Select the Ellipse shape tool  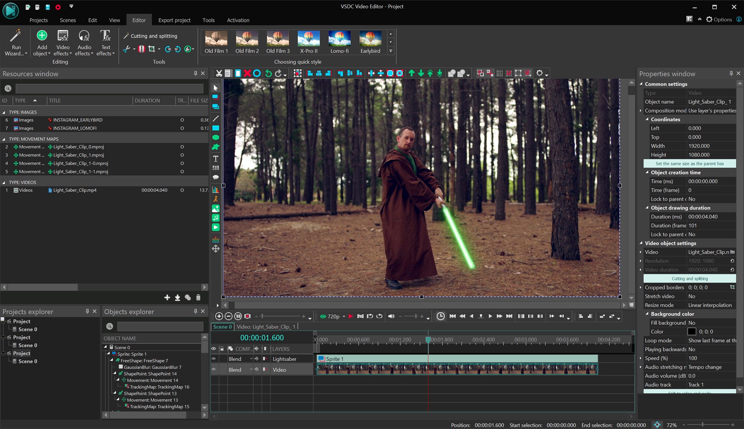pyautogui.click(x=216, y=137)
